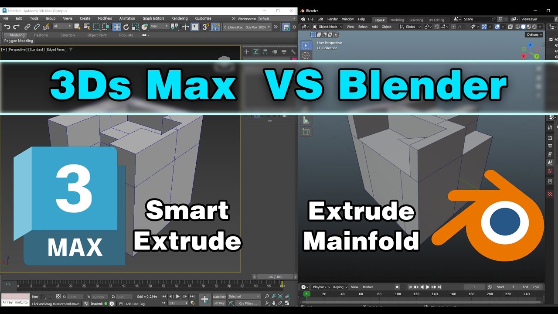Click Undo arrow in 3ds Max toolbar
The height and width of the screenshot is (314, 558).
coord(7,27)
